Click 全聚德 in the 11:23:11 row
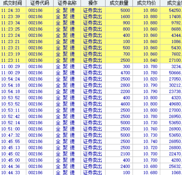 65,60
